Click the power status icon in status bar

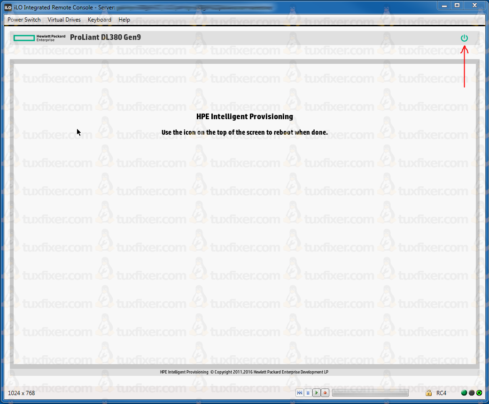point(479,393)
